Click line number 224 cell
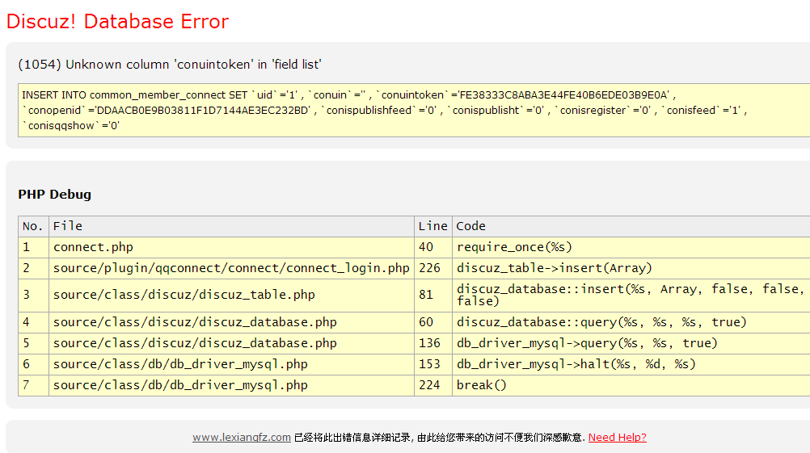Image resolution: width=810 pixels, height=453 pixels. click(433, 386)
